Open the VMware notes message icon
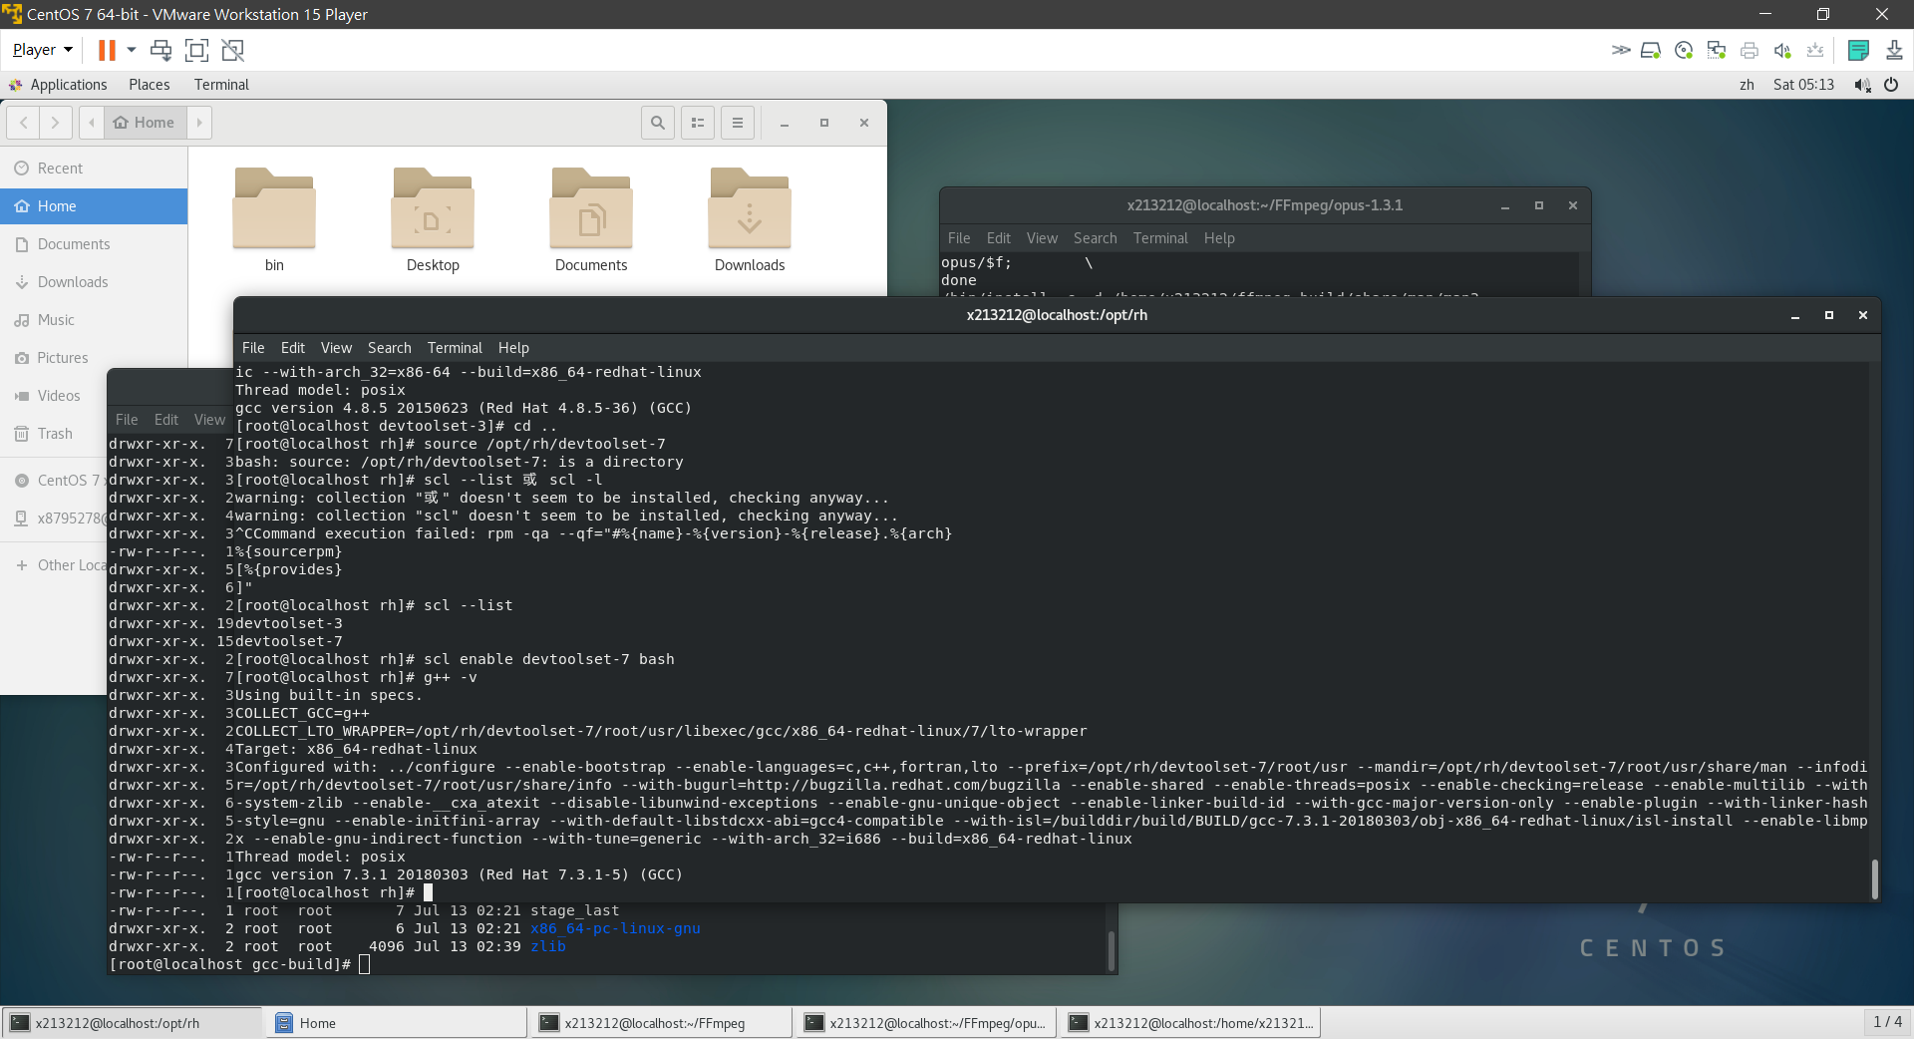This screenshot has width=1914, height=1039. click(1858, 50)
